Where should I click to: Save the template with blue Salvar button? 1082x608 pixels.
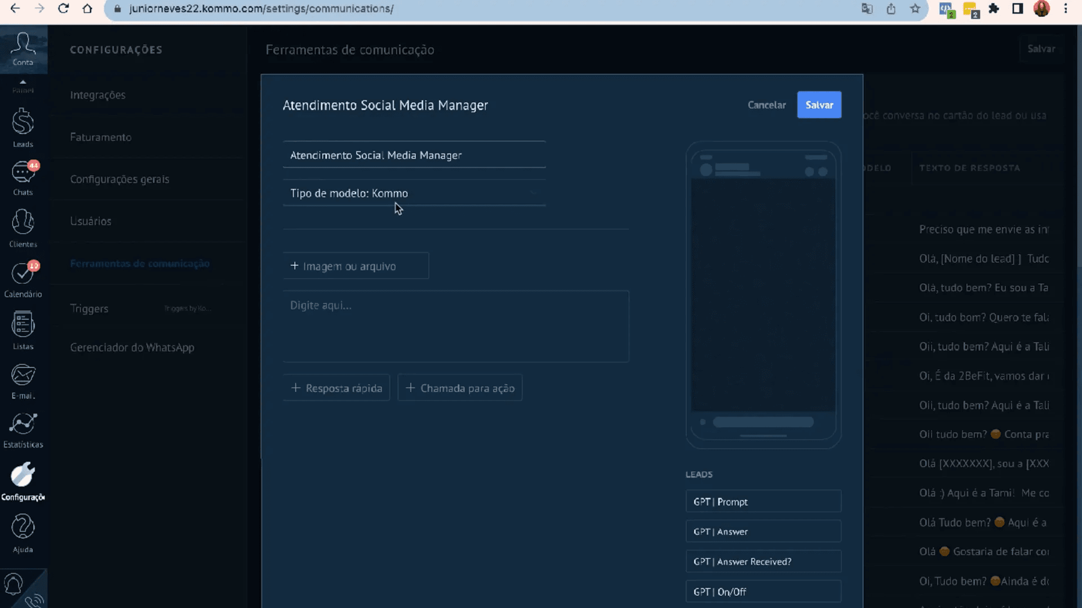pos(819,105)
